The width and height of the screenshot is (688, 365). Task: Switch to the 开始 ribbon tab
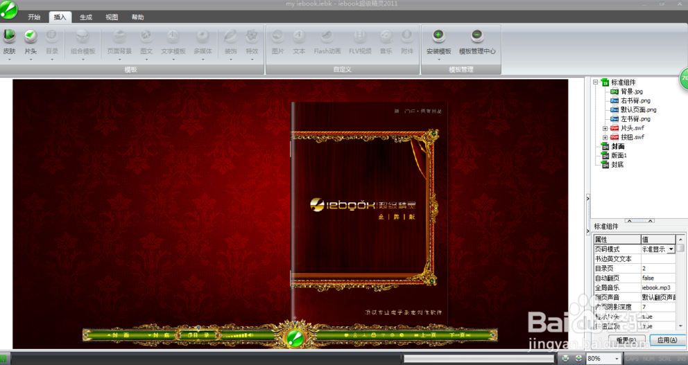(34, 17)
